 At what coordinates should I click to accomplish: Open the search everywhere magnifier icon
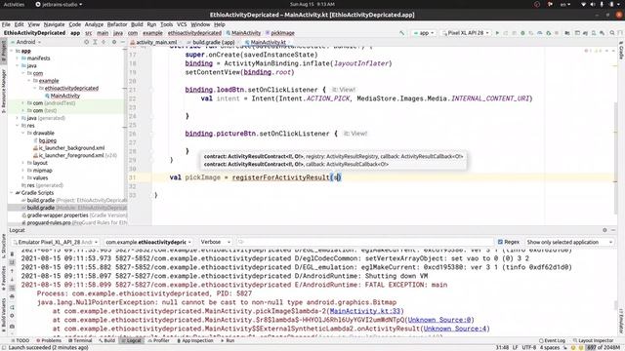(612, 33)
